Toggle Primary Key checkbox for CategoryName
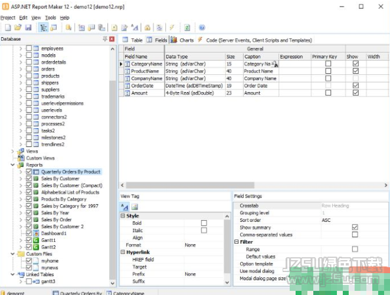The height and width of the screenshot is (295, 390). click(328, 64)
